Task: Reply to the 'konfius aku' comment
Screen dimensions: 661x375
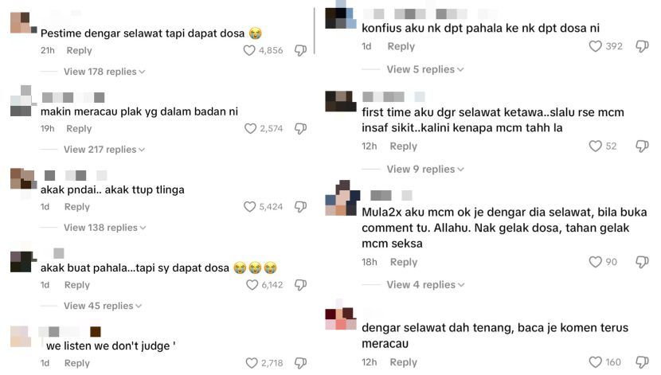Action: [401, 46]
